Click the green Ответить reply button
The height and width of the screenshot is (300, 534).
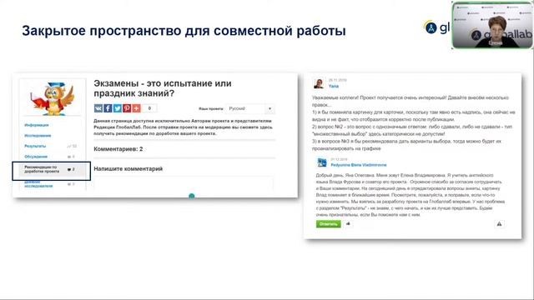pyautogui.click(x=328, y=224)
